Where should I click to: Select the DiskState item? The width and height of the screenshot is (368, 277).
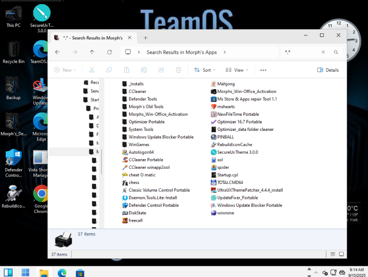(x=134, y=213)
